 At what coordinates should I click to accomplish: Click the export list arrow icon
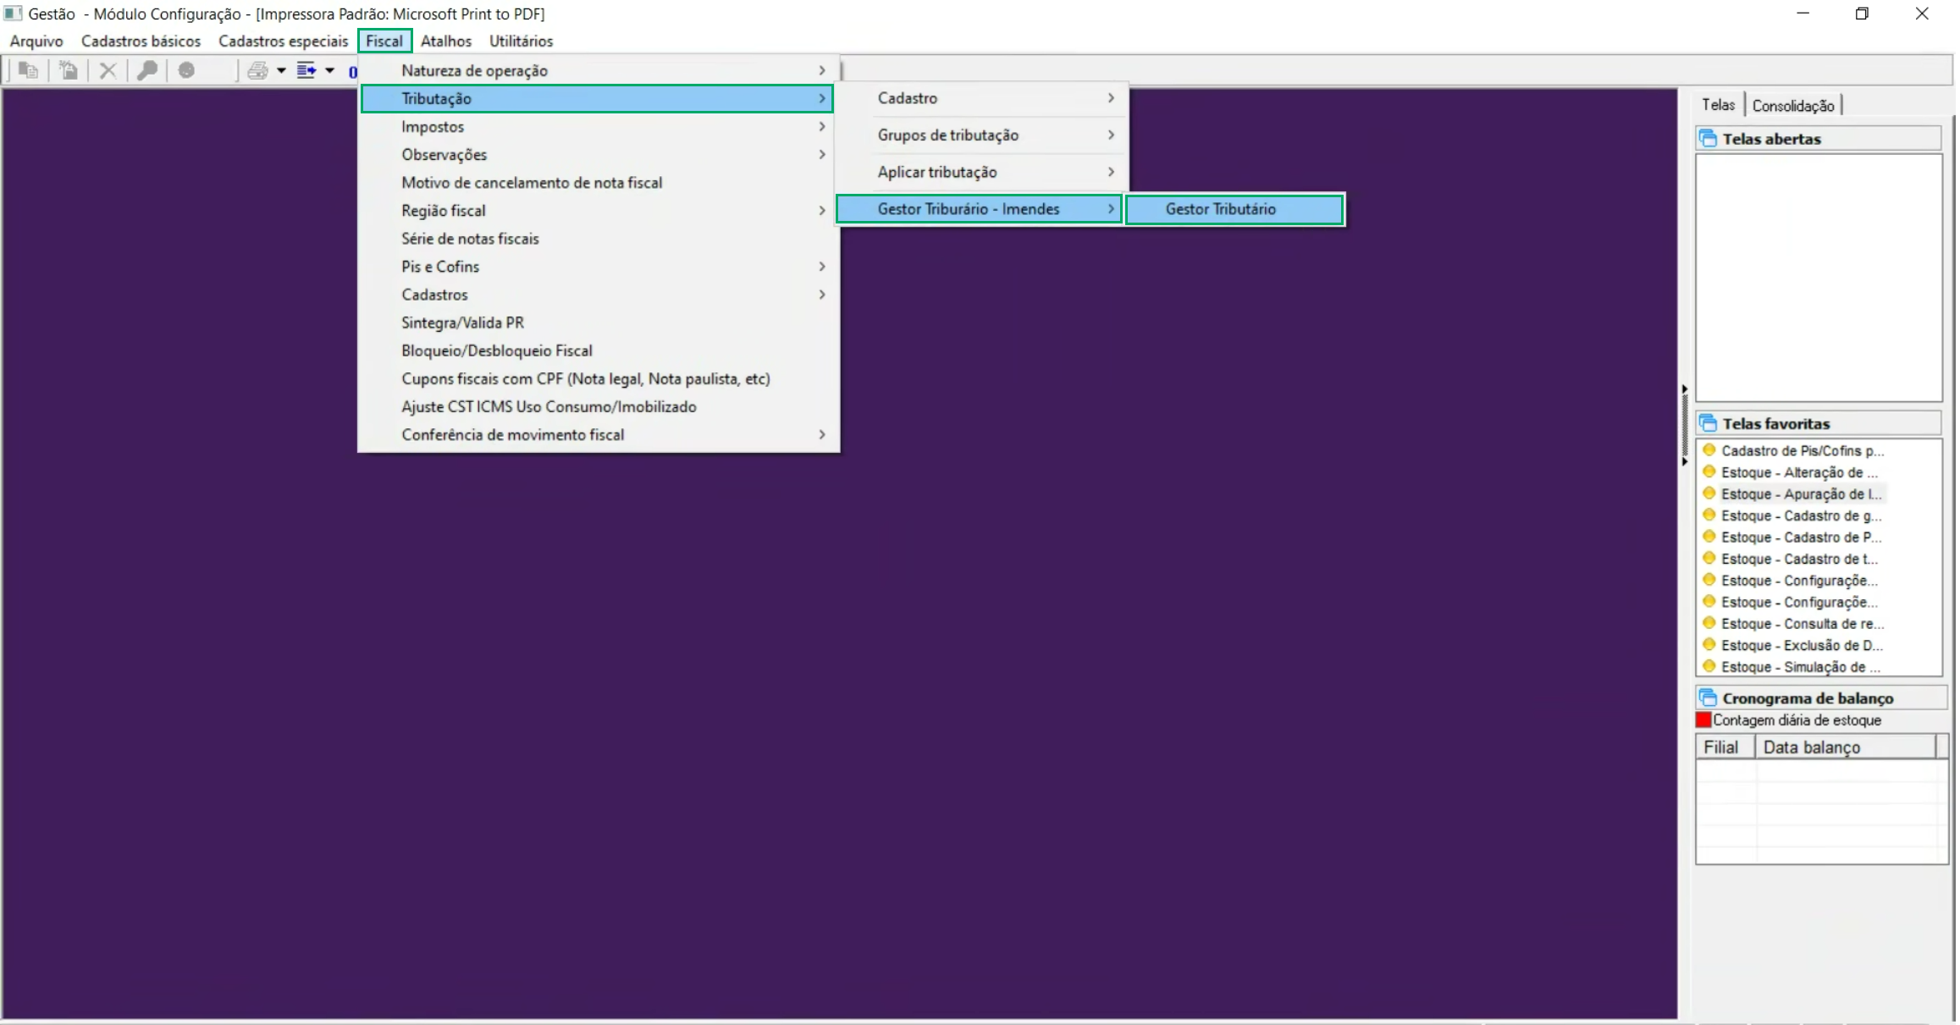[x=306, y=70]
